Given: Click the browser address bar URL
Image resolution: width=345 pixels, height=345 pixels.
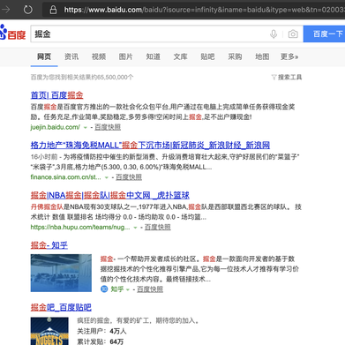Looking at the screenshot, I should point(204,10).
